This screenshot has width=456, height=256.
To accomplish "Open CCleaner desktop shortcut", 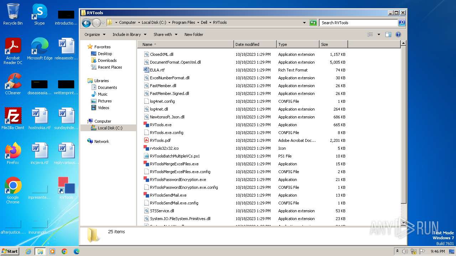I will point(13,84).
